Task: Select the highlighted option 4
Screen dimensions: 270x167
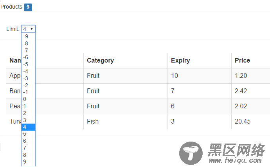Action: [x=28, y=127]
